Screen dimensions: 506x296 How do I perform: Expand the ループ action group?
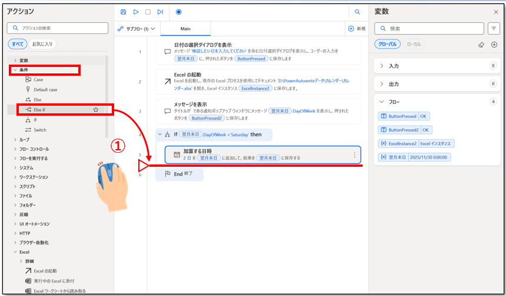click(15, 140)
